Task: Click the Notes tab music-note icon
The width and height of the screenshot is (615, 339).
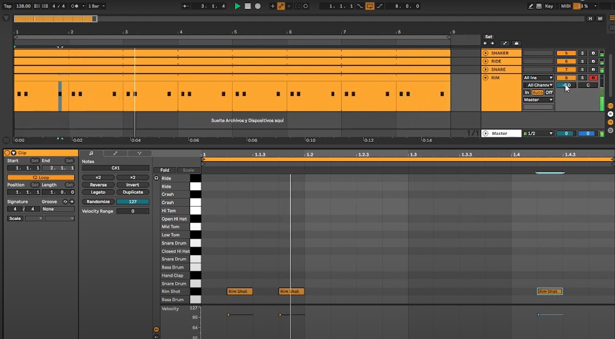Action: click(x=91, y=153)
